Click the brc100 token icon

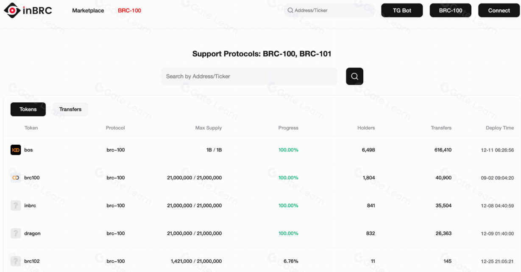click(16, 178)
